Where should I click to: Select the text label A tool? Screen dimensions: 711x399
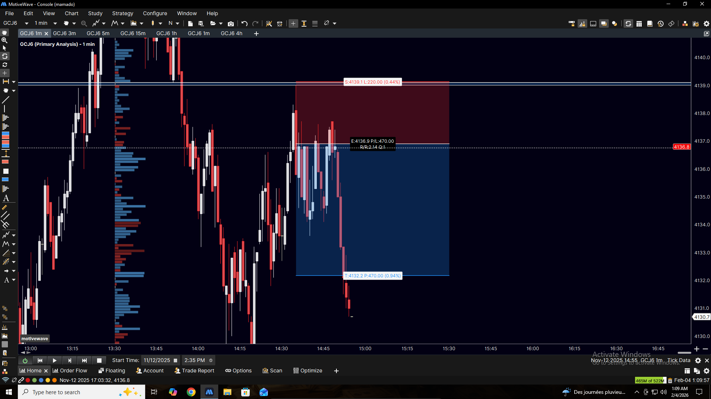tap(6, 199)
